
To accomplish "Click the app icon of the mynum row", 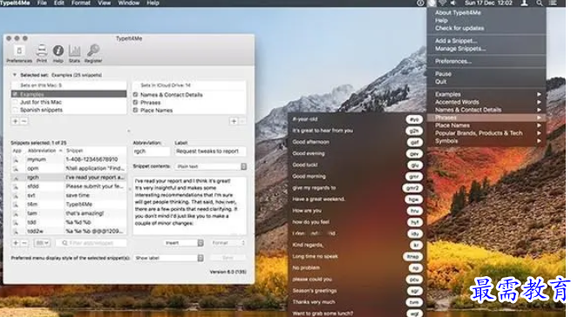I will click(x=16, y=159).
